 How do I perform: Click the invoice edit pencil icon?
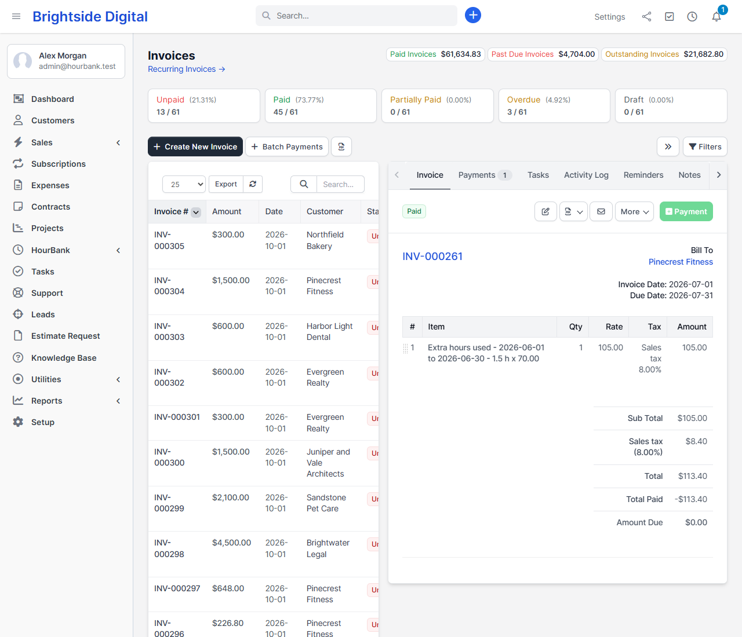(545, 211)
